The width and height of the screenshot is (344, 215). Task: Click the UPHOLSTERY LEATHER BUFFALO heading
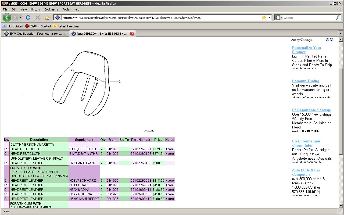coord(37,159)
